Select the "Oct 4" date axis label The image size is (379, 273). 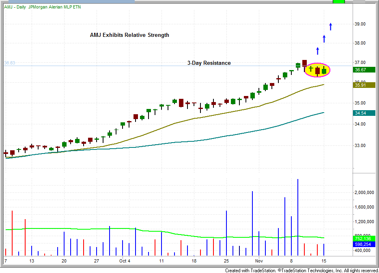pyautogui.click(x=125, y=261)
